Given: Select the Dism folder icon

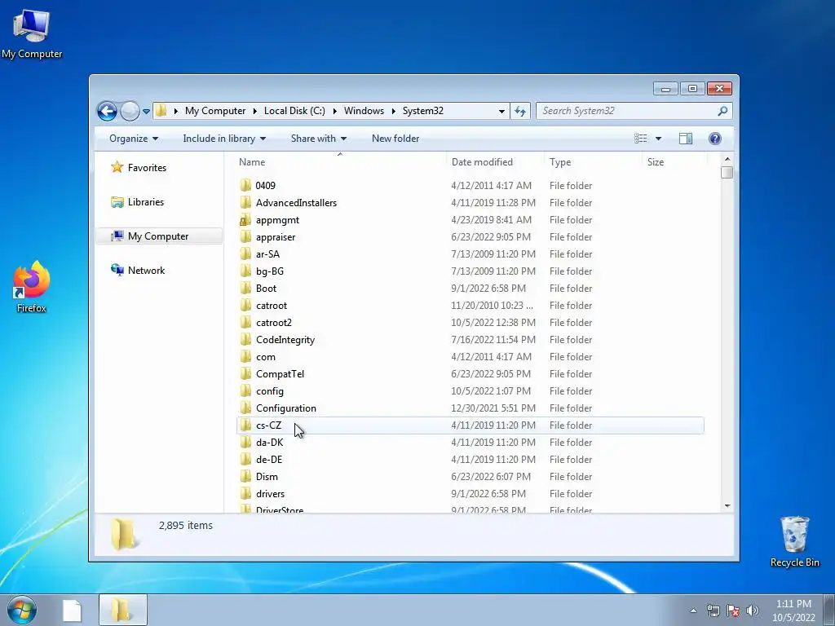Looking at the screenshot, I should tap(245, 476).
